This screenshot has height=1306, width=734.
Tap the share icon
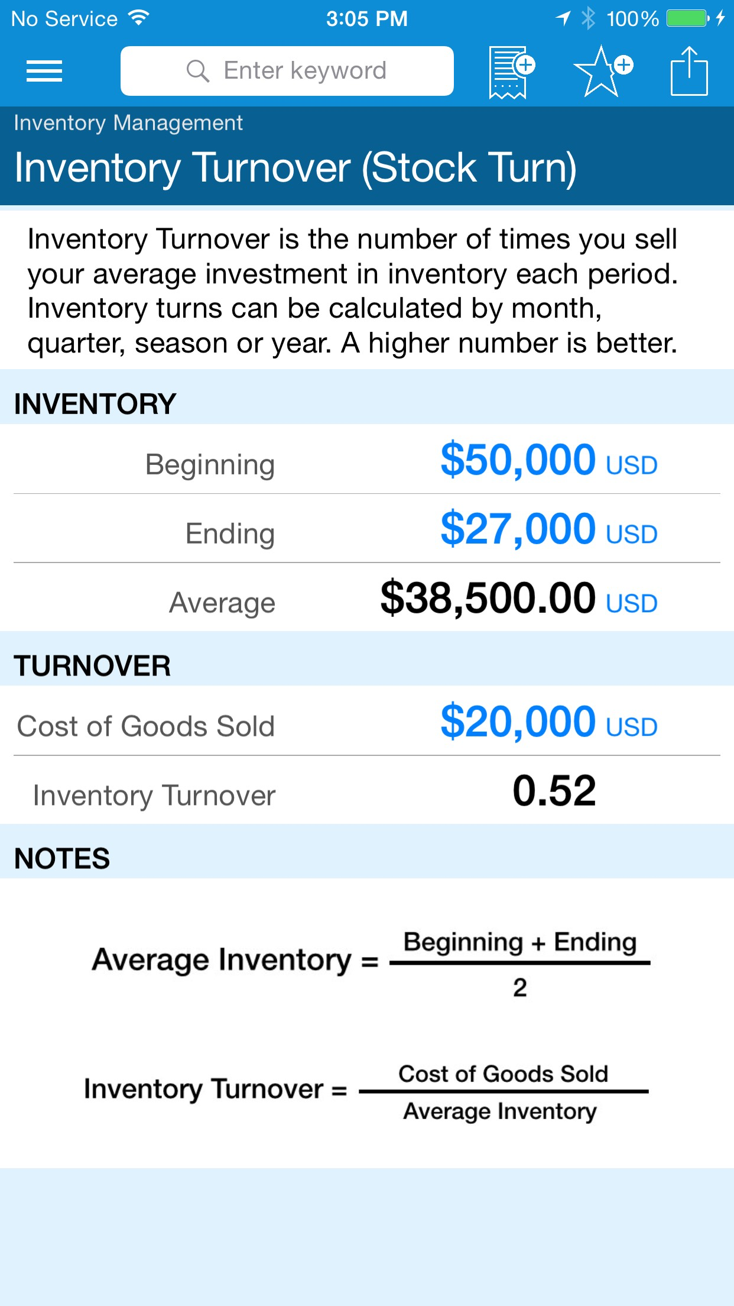[x=689, y=72]
